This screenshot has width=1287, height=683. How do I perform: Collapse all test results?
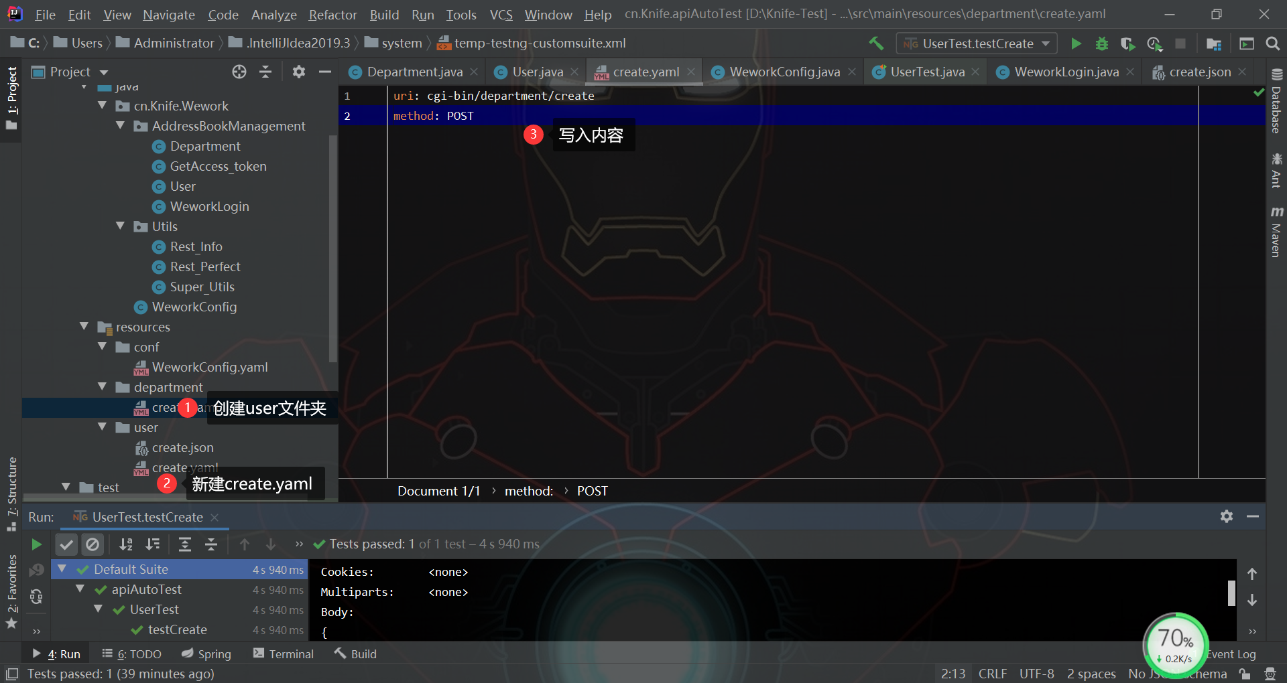click(x=211, y=544)
